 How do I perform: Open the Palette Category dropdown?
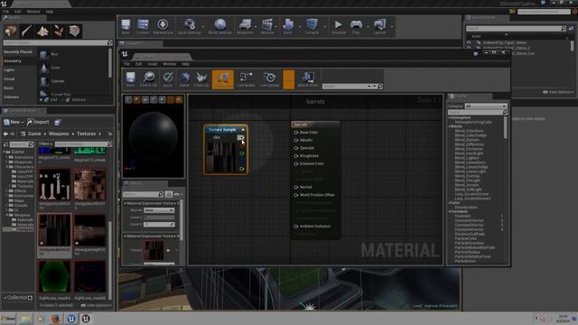click(486, 107)
